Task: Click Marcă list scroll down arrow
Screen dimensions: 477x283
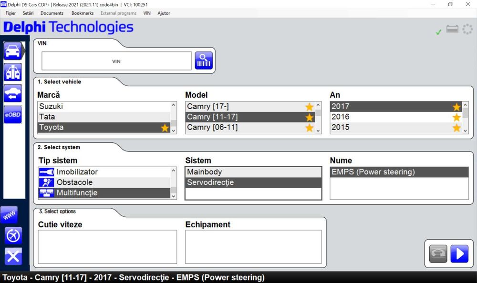Action: click(174, 131)
